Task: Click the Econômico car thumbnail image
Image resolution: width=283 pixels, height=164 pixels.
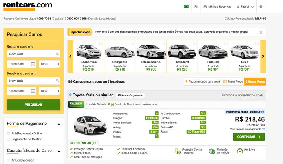Action: [89, 52]
